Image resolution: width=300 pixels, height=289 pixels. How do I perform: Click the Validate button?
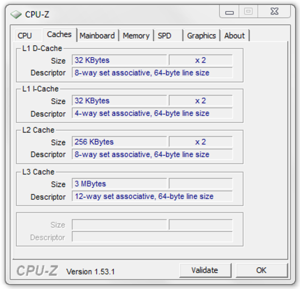(x=205, y=270)
